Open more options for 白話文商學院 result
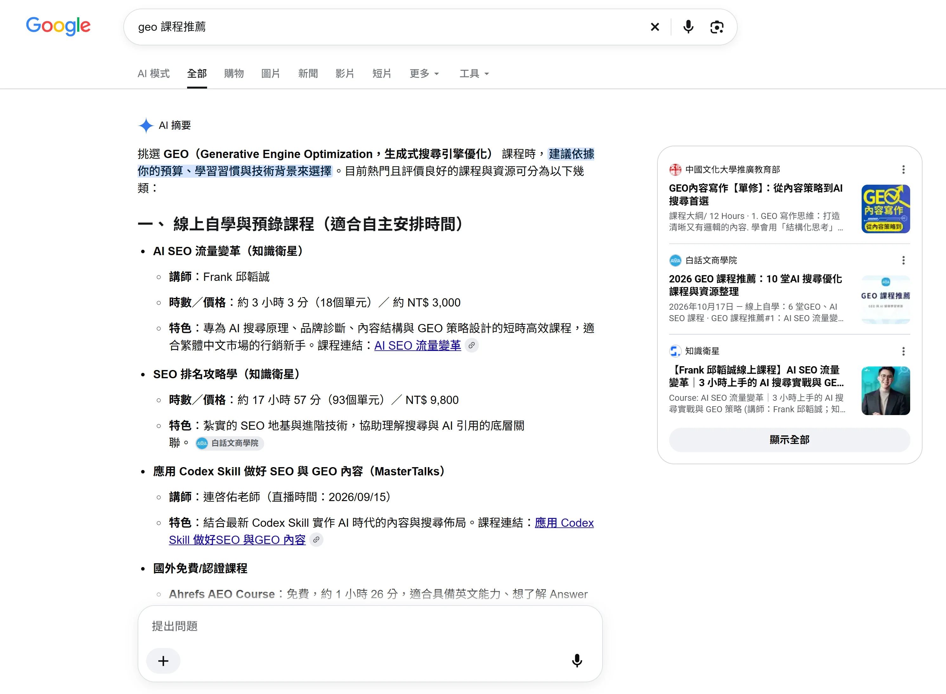Image resolution: width=946 pixels, height=694 pixels. click(x=903, y=260)
